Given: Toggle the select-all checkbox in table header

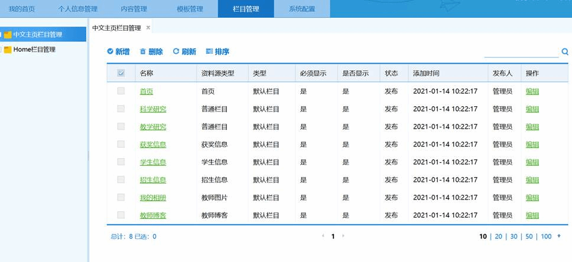Looking at the screenshot, I should [121, 73].
